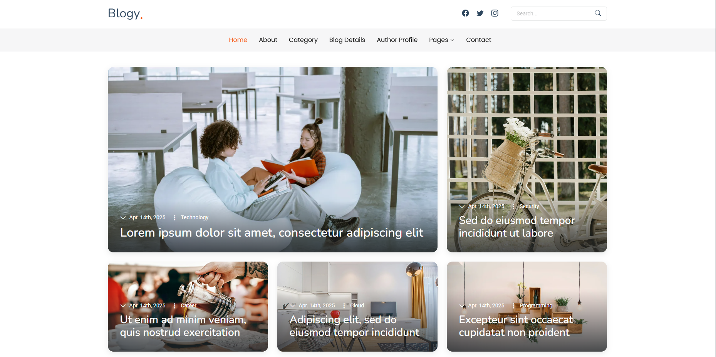The image size is (716, 357).
Task: Select Category in the navigation bar
Action: [x=303, y=40]
